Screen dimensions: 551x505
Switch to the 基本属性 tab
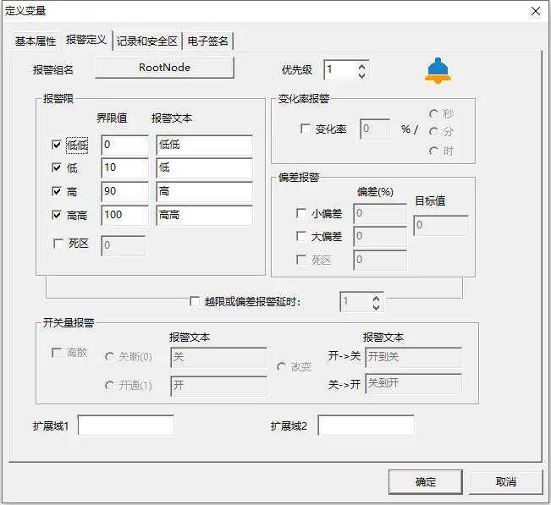click(35, 41)
